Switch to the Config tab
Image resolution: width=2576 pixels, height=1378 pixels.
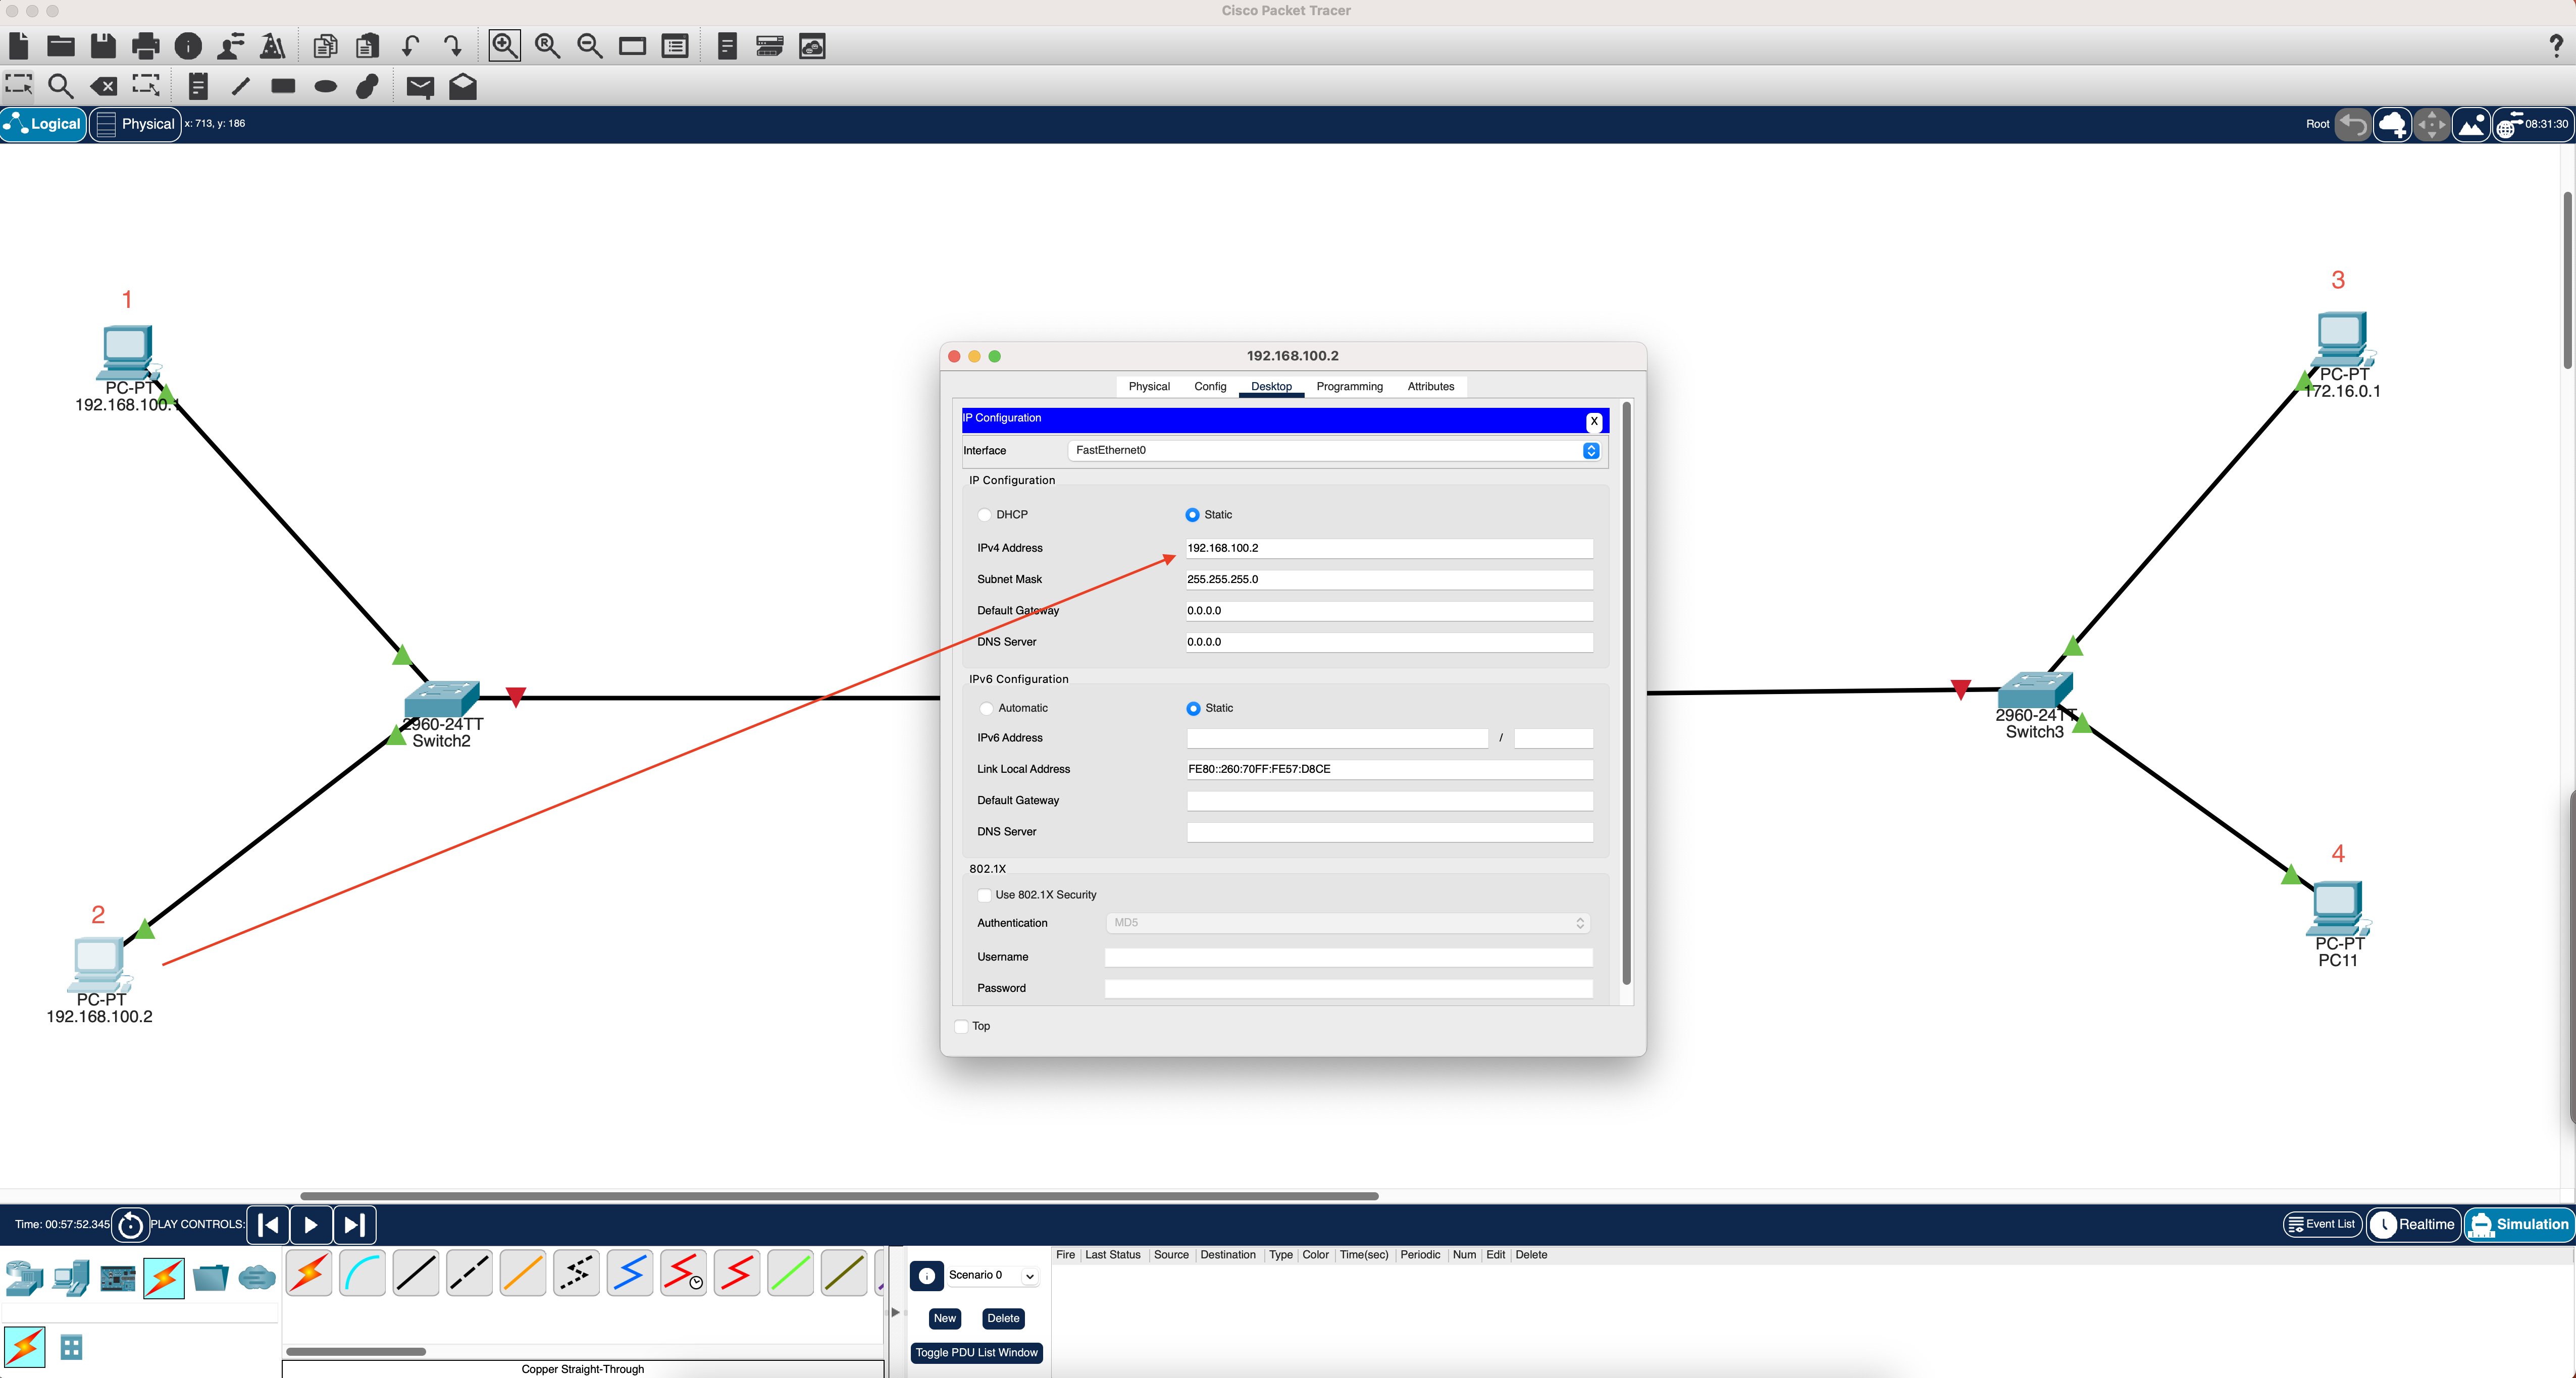pos(1209,387)
